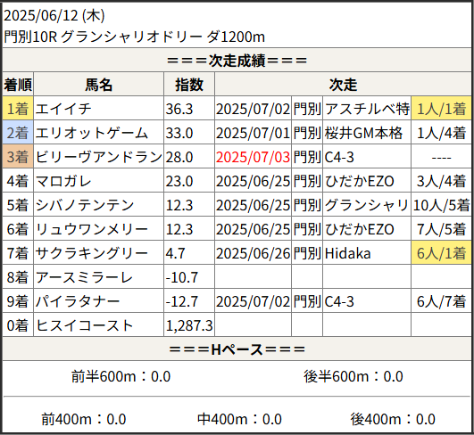Select the 指数 column header
Screen dimensions: 474x435
click(189, 84)
